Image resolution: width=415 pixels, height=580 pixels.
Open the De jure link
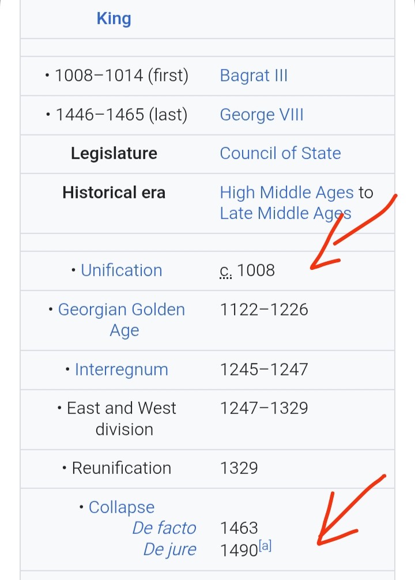coord(169,549)
